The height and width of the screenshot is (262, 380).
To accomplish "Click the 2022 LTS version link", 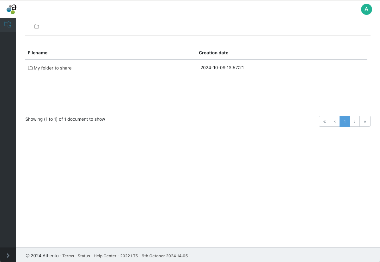I will 129,256.
